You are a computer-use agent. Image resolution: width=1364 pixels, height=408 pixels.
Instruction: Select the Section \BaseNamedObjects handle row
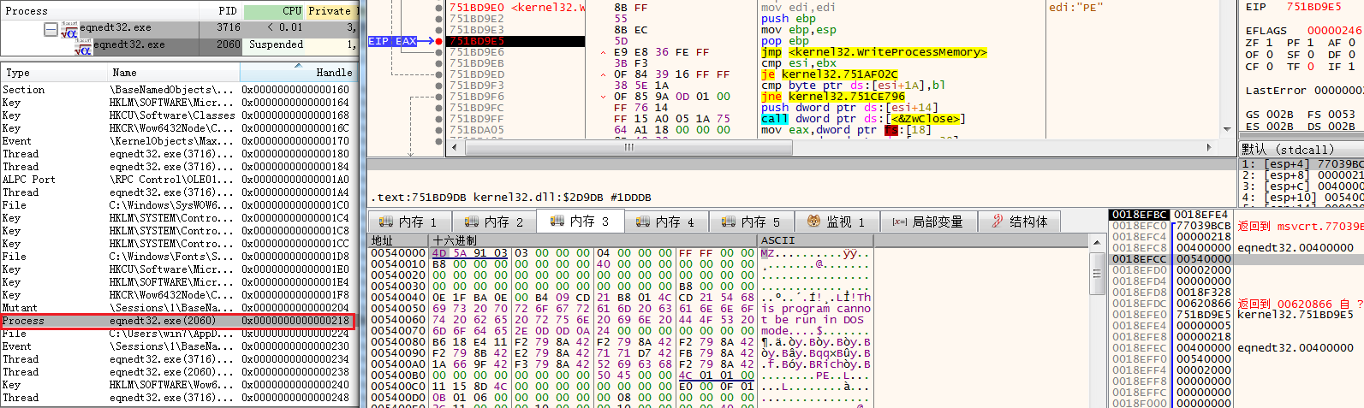click(178, 90)
